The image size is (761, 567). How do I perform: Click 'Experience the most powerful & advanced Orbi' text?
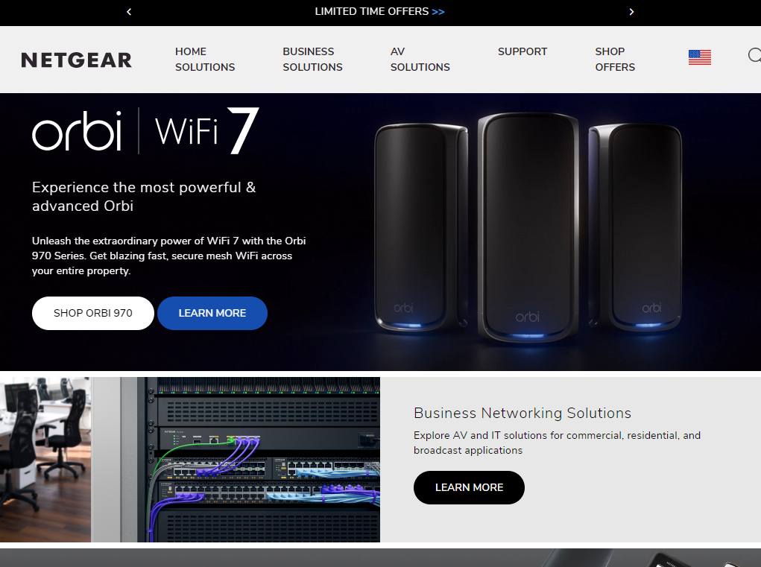pos(144,197)
